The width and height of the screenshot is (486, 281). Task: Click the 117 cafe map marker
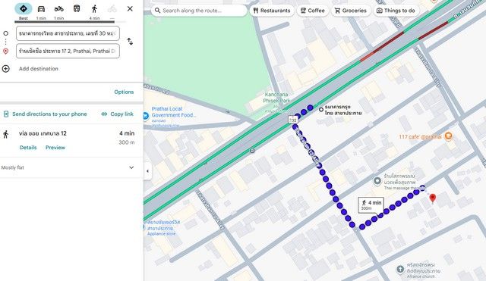coord(448,136)
